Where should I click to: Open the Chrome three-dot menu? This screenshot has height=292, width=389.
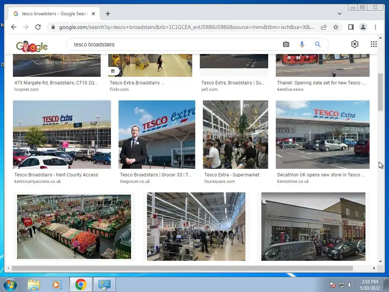(x=375, y=27)
